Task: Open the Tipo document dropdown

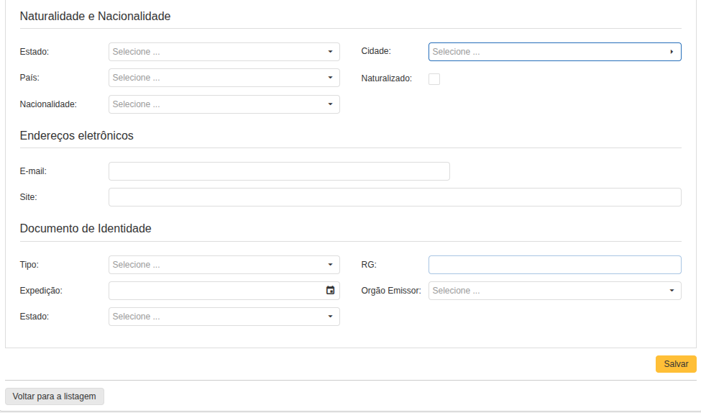Action: (224, 265)
